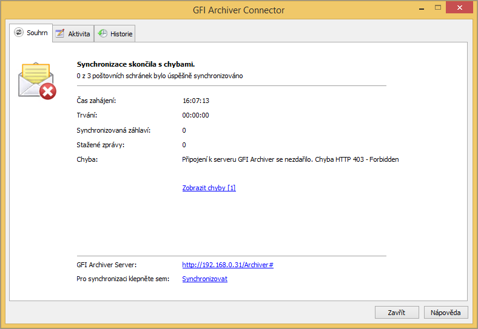
Task: Click the Synchronizovat link
Action: click(x=204, y=279)
